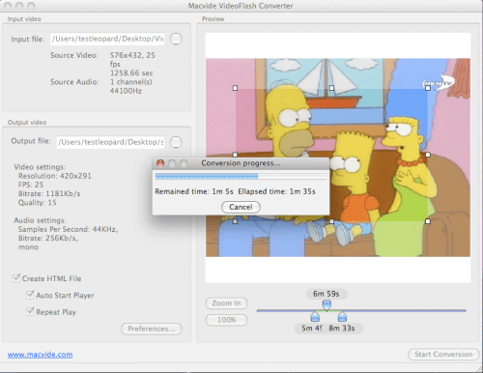Click the middle-right crop handle in preview
The image size is (483, 373).
(428, 155)
